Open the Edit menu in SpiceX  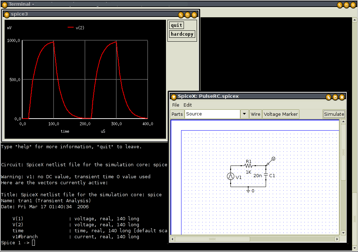[x=188, y=105]
